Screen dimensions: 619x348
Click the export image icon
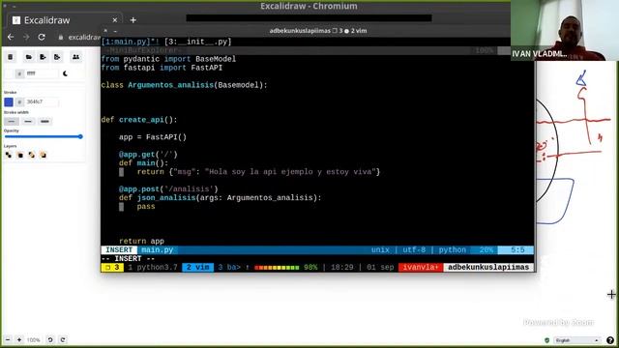57,57
